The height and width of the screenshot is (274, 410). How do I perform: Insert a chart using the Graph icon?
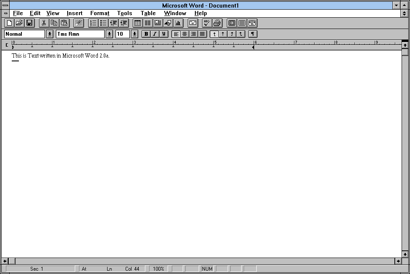point(178,23)
